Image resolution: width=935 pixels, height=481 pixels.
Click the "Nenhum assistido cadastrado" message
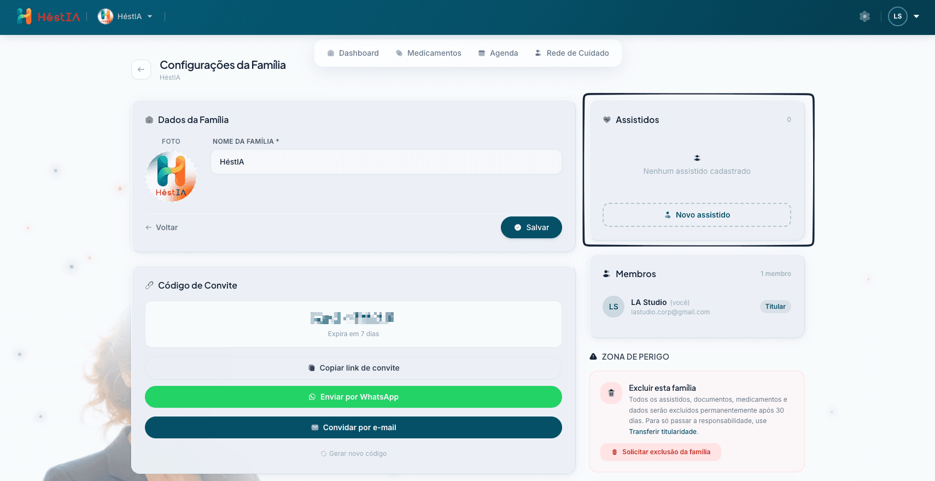pyautogui.click(x=697, y=171)
